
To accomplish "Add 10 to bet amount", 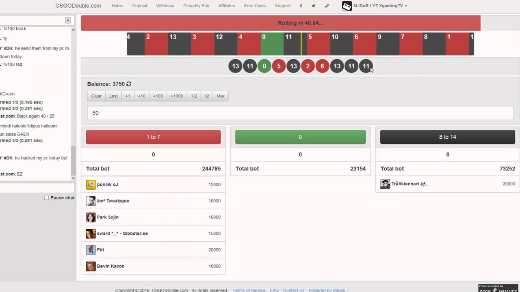I will 141,96.
